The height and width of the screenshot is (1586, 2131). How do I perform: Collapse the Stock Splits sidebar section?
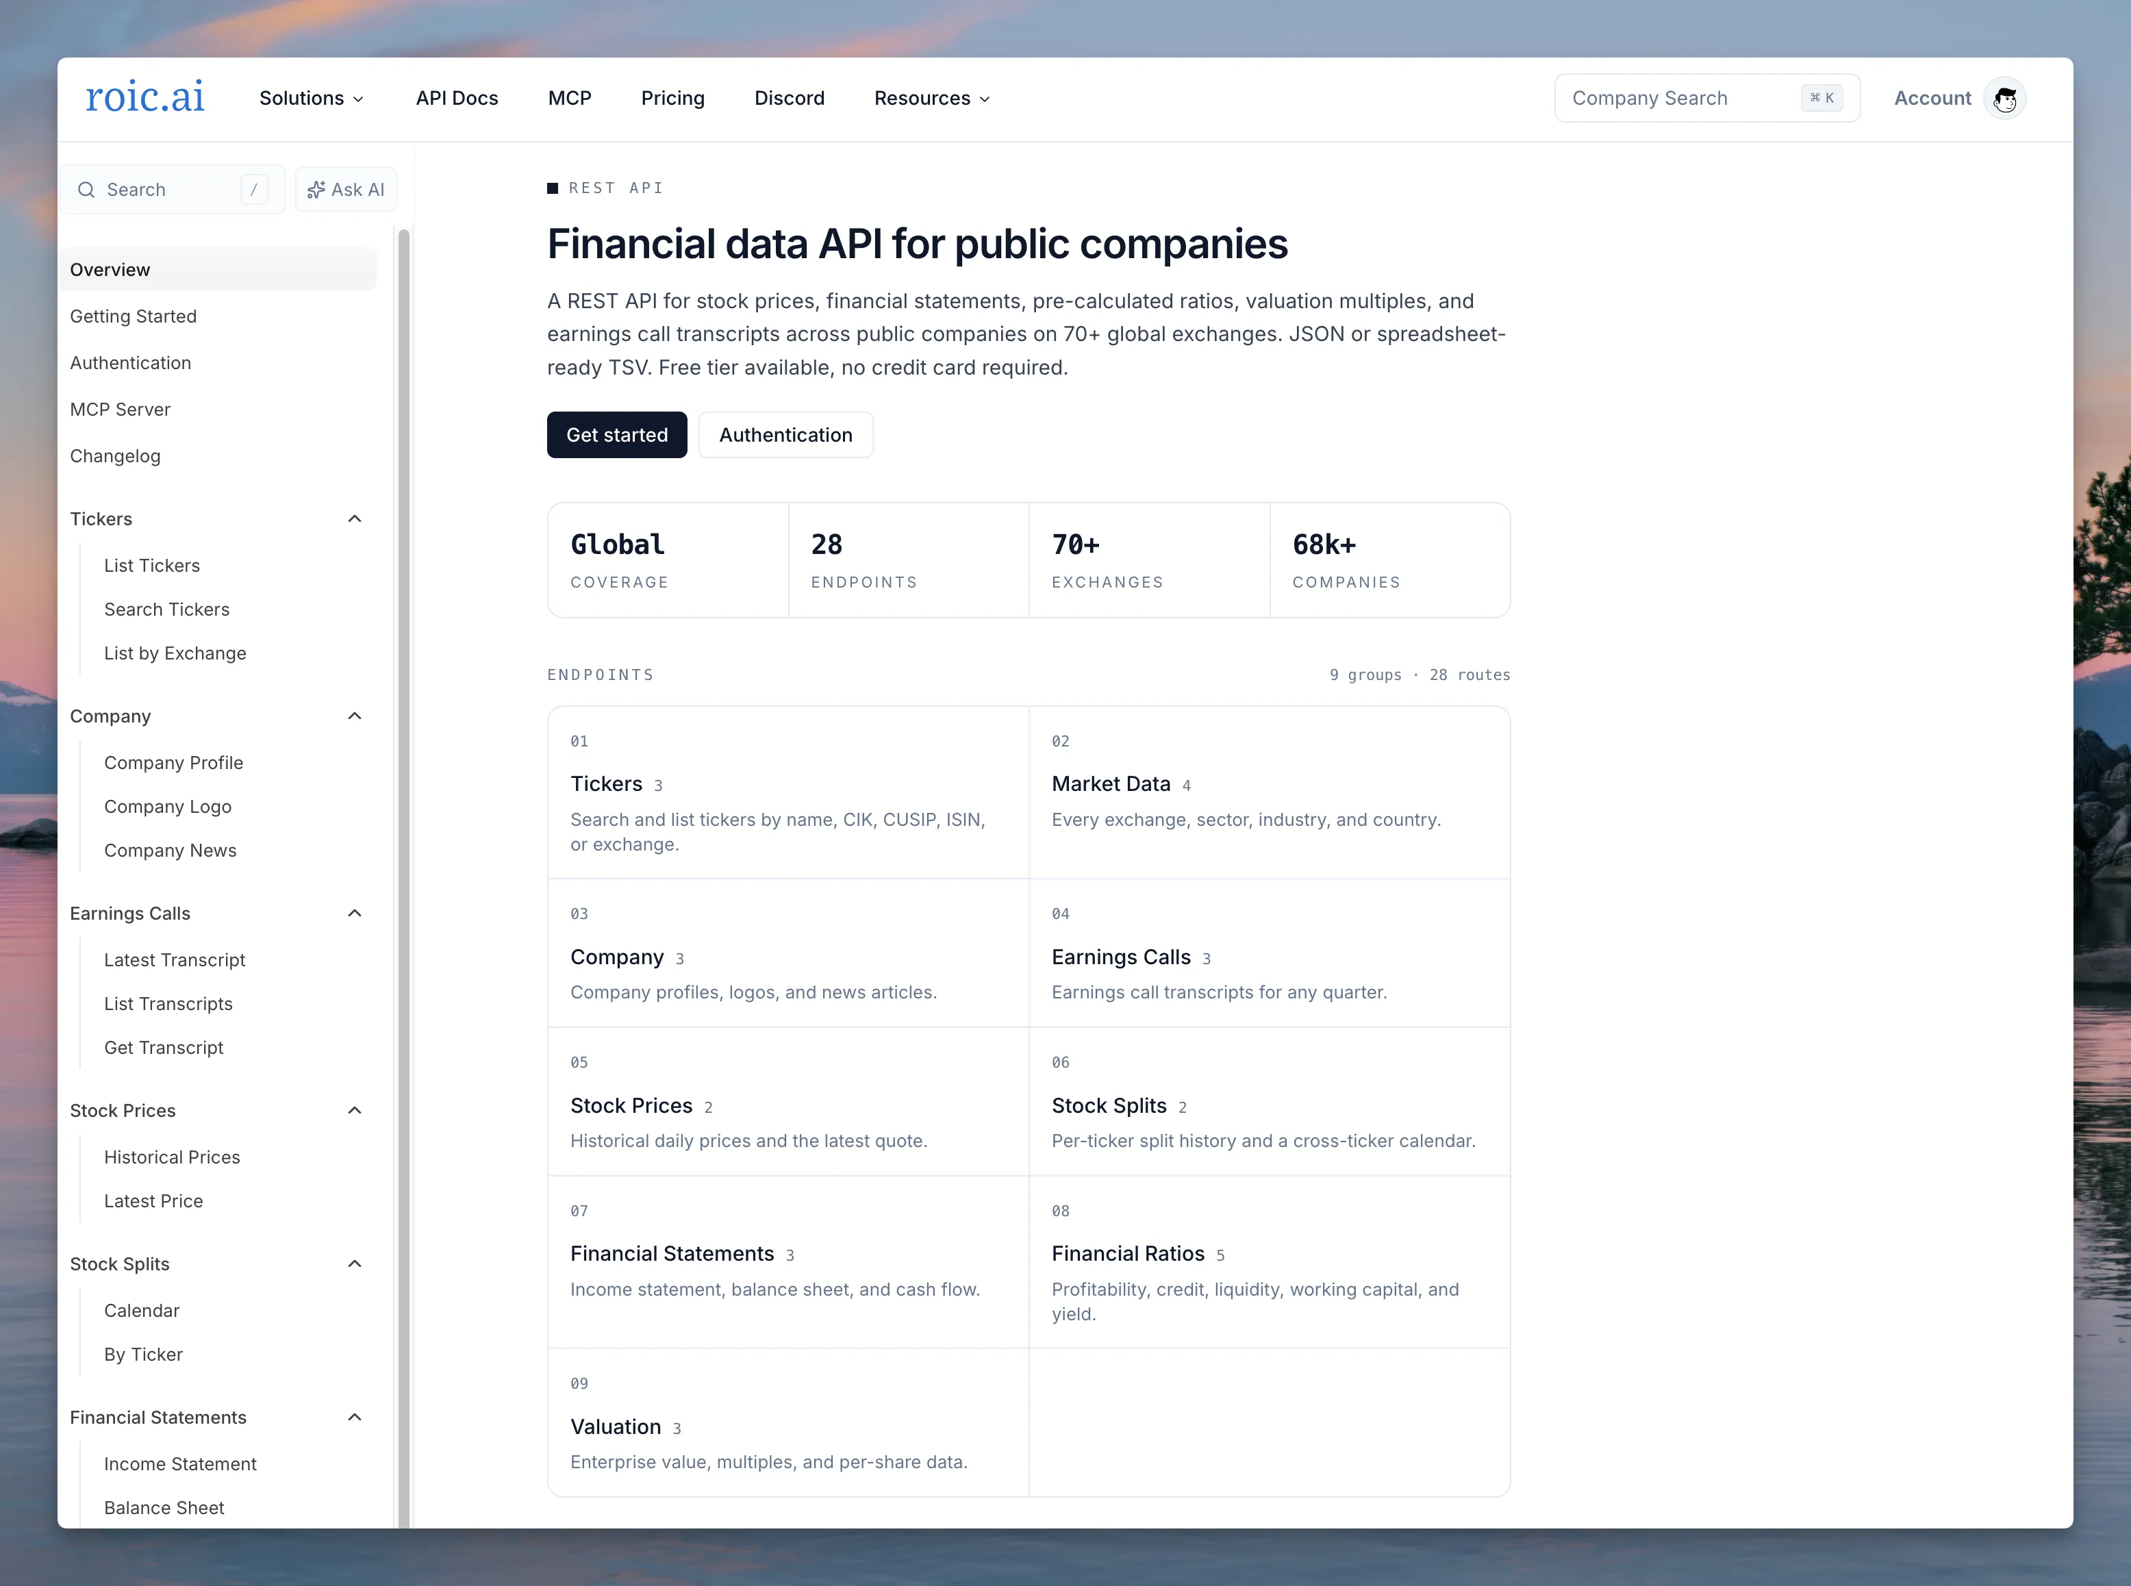[x=354, y=1264]
